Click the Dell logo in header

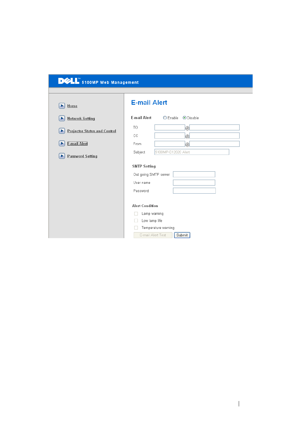pyautogui.click(x=69, y=81)
